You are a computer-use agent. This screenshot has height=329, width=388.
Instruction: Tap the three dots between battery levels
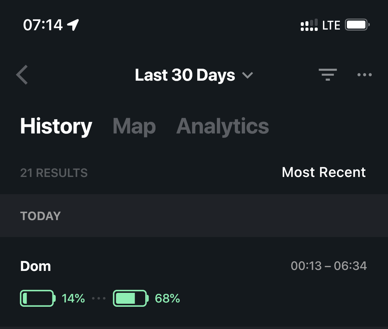click(99, 298)
